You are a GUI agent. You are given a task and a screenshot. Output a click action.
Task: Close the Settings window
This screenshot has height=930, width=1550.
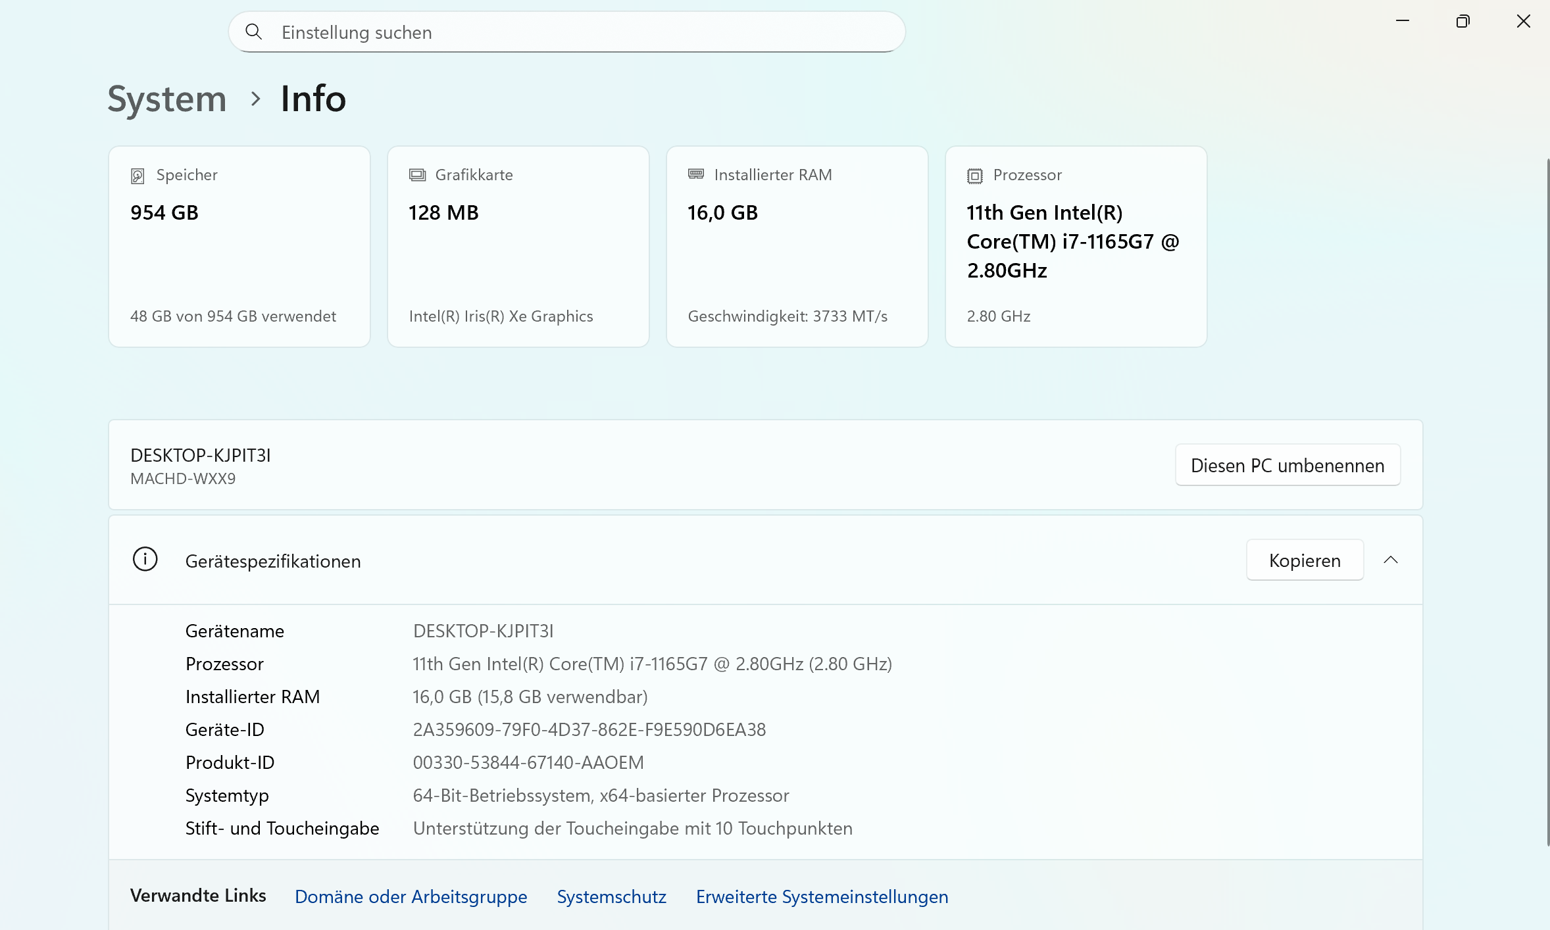pyautogui.click(x=1524, y=21)
